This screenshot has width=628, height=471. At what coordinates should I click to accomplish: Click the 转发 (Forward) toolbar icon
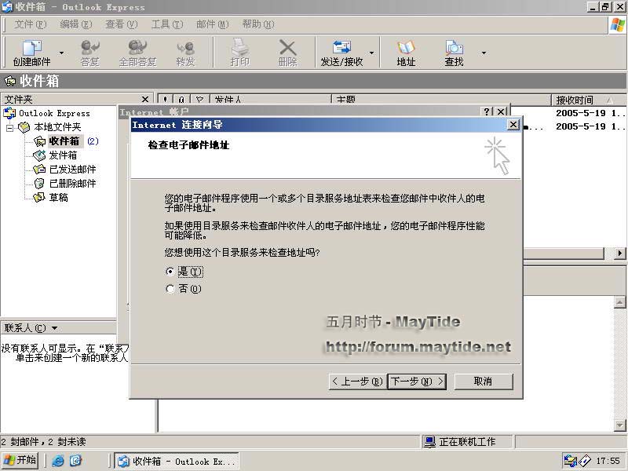pos(185,48)
